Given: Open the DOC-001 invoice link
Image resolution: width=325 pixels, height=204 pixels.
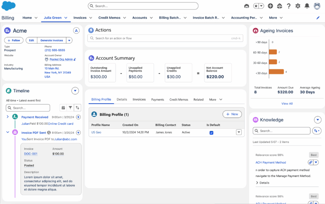Looking at the screenshot, I should 31,154.
